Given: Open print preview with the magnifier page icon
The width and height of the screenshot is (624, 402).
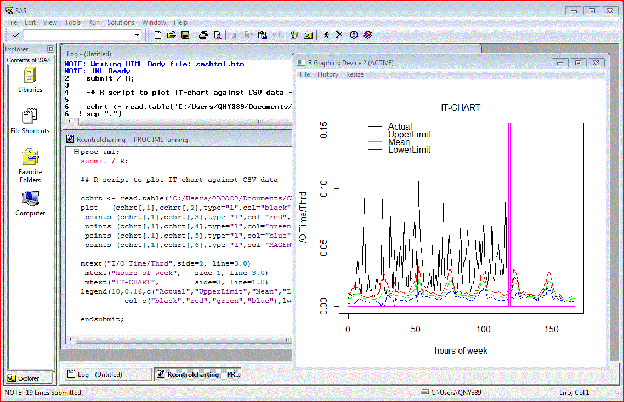Looking at the screenshot, I should pos(218,35).
